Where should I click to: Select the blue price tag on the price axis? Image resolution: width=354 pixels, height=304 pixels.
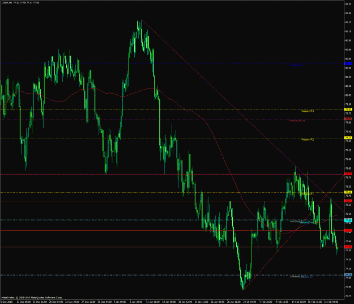point(348,64)
